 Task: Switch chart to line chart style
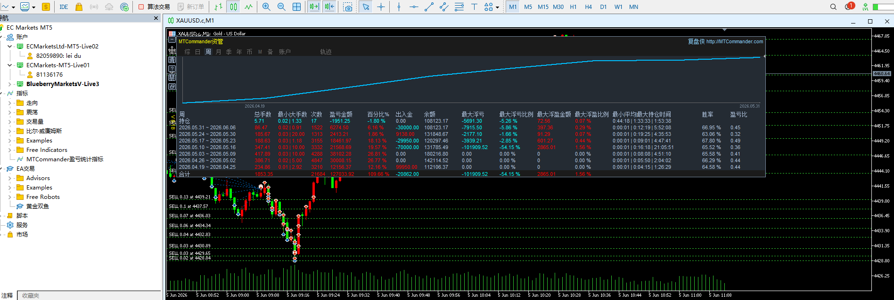[x=248, y=7]
